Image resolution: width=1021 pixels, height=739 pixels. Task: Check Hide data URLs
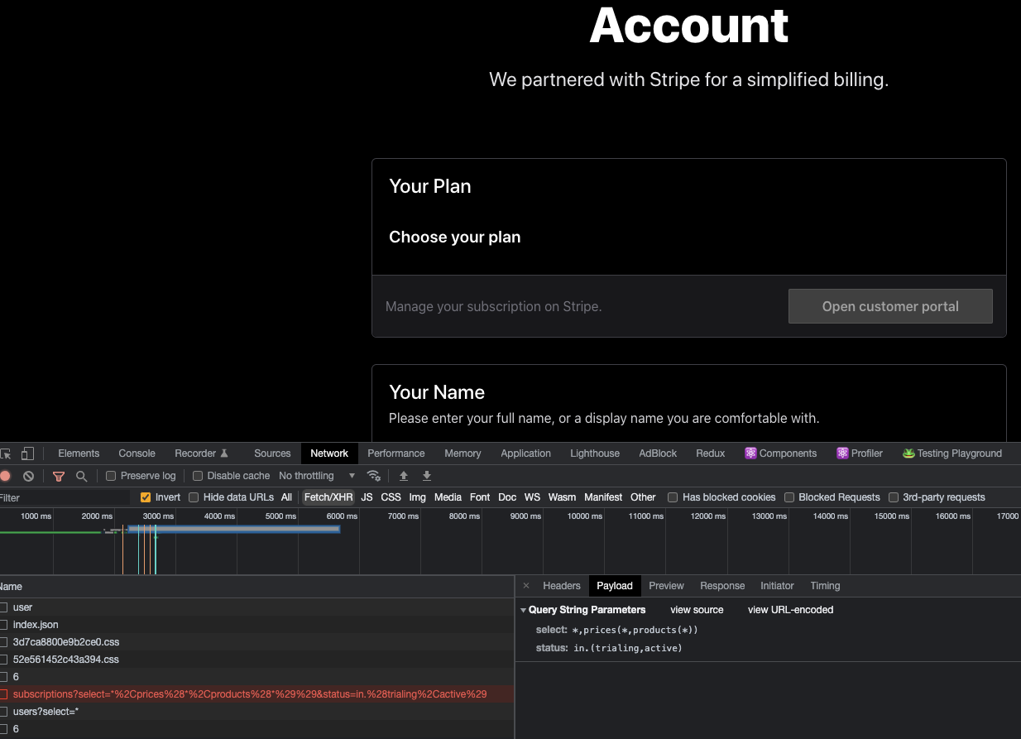click(x=193, y=497)
